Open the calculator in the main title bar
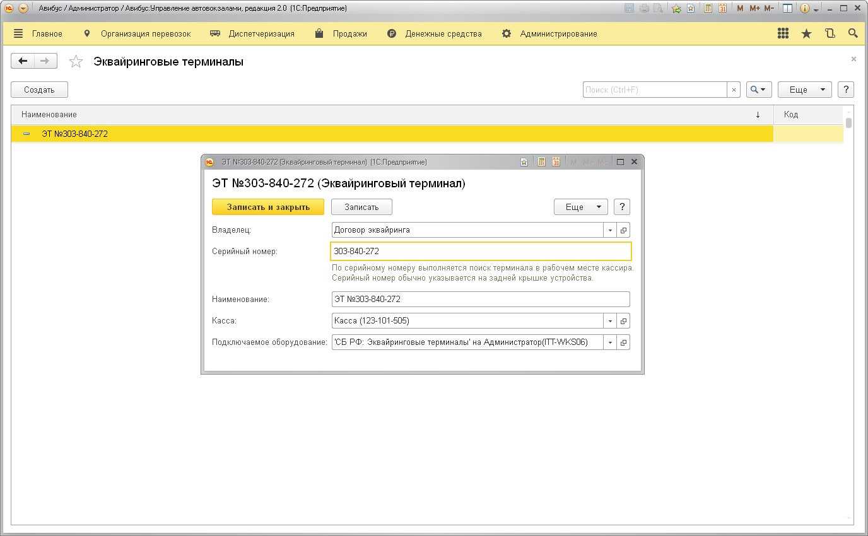Screen dimensions: 868x536 coord(708,9)
